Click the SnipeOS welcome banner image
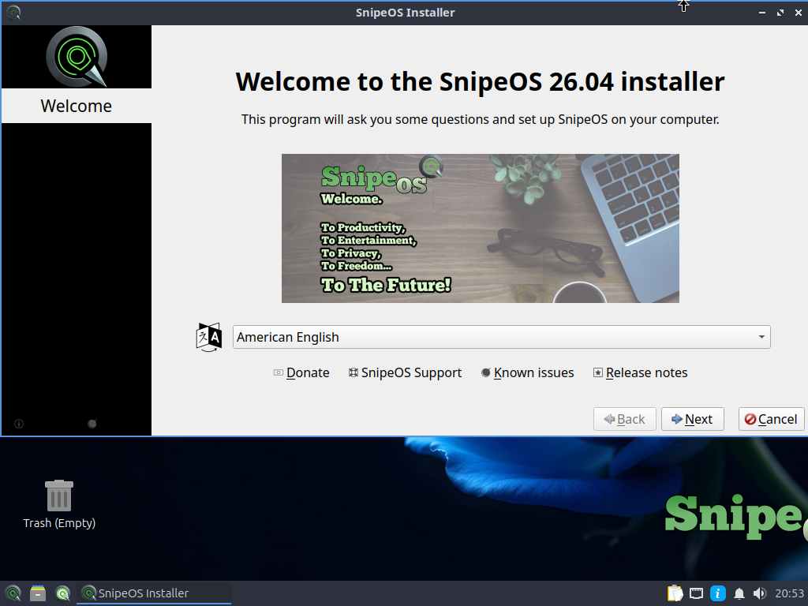This screenshot has height=606, width=808. click(481, 228)
